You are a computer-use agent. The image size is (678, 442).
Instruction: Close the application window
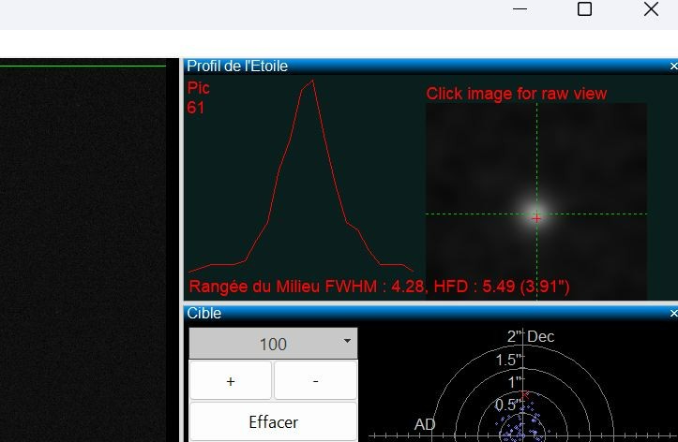(651, 9)
